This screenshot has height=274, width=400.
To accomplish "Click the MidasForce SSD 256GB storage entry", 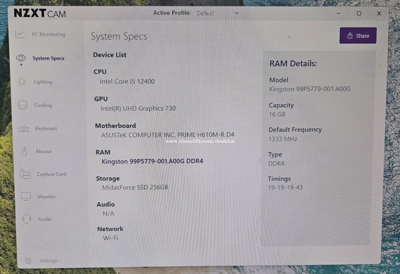I will click(x=135, y=187).
